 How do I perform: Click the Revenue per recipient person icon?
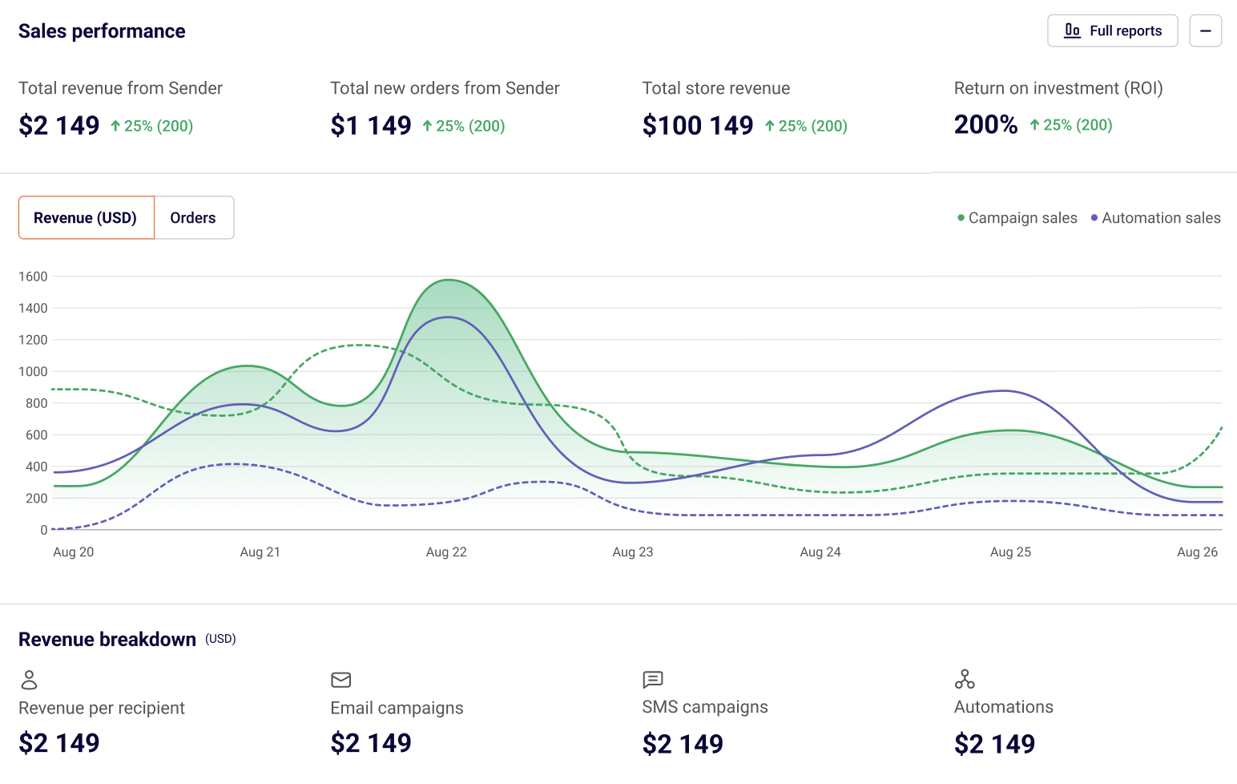coord(30,680)
